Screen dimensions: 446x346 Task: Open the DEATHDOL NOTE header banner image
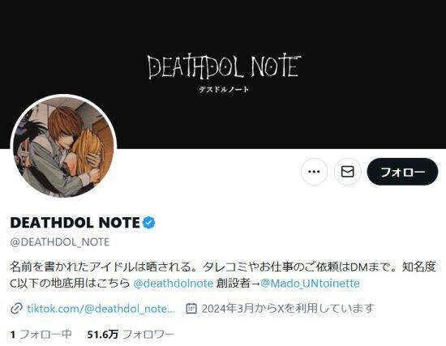(x=223, y=75)
